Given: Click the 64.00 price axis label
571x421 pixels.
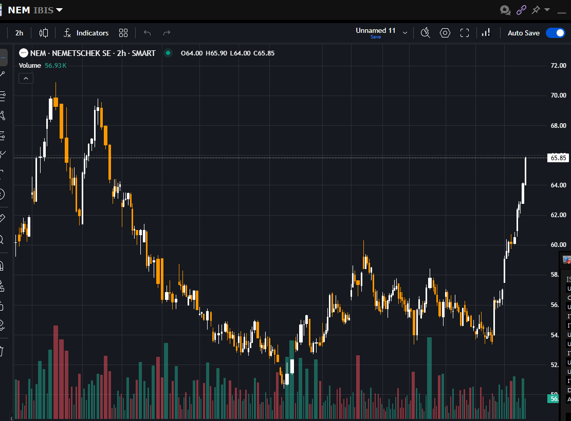Looking at the screenshot, I should tap(558, 185).
